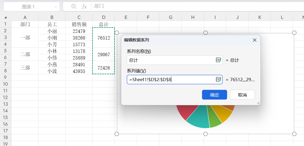The image size is (304, 146).
Task: Click the header cell 销售额
Action: [79, 24]
